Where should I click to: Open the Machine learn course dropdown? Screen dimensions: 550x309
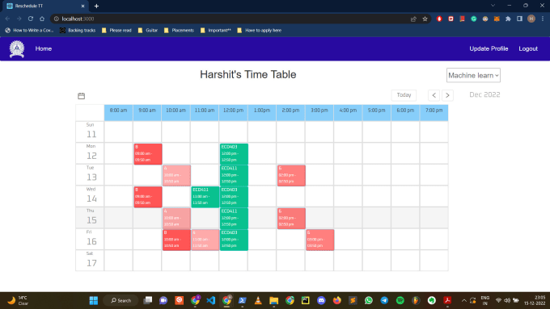473,75
